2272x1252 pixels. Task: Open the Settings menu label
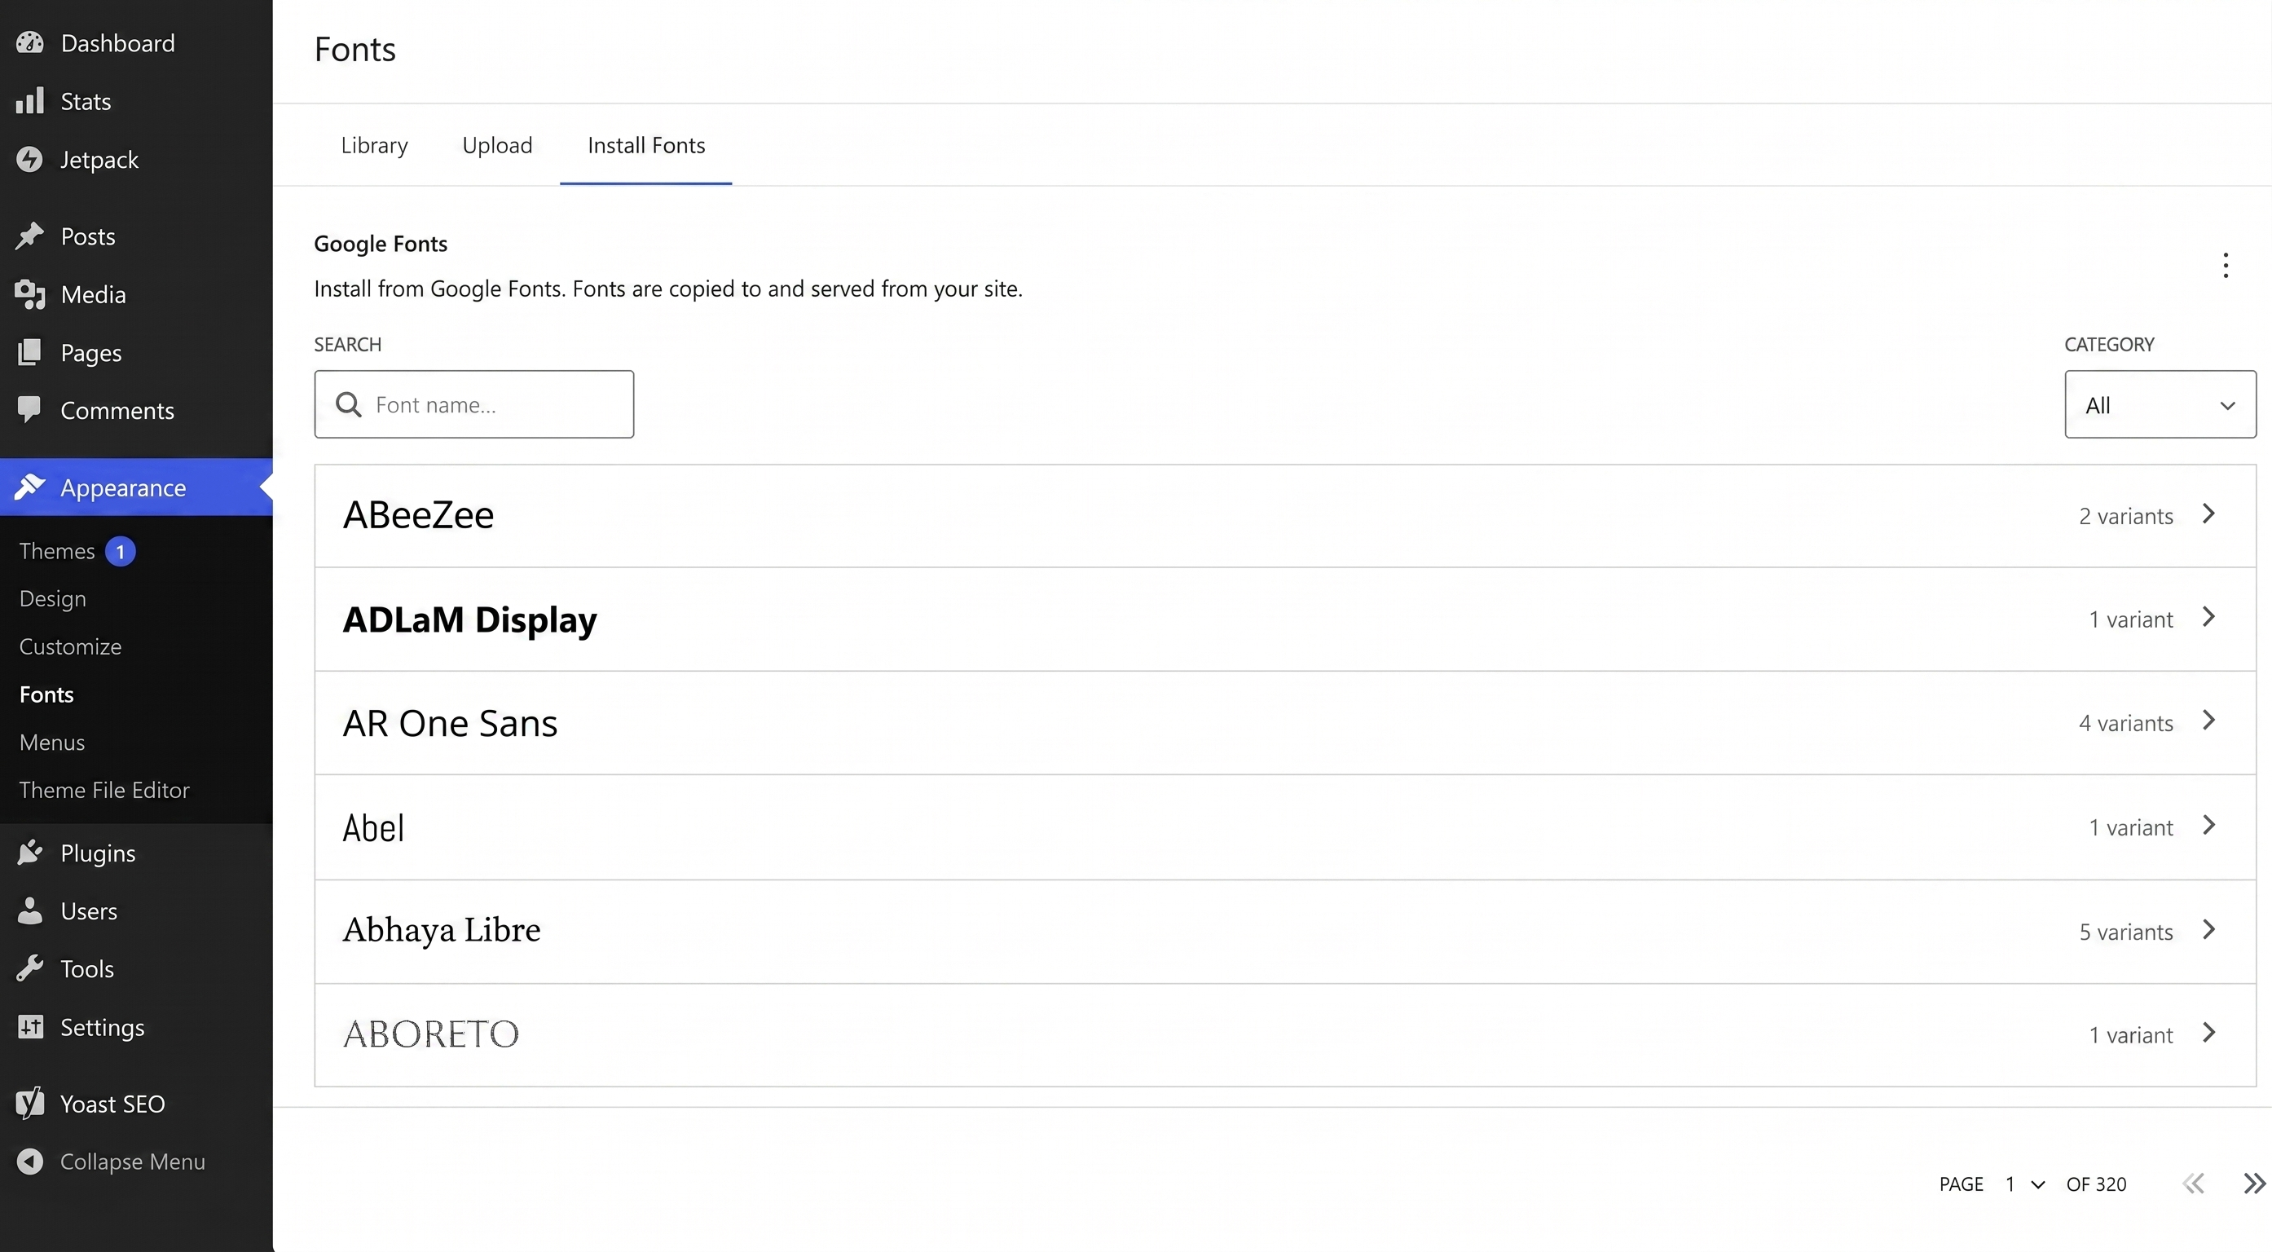(x=103, y=1028)
